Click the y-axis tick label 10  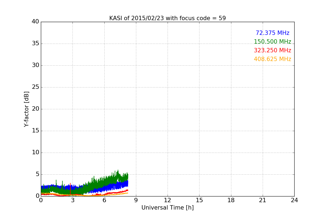coord(35,153)
